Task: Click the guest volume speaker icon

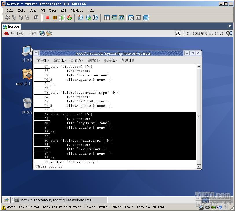Action: point(229,33)
